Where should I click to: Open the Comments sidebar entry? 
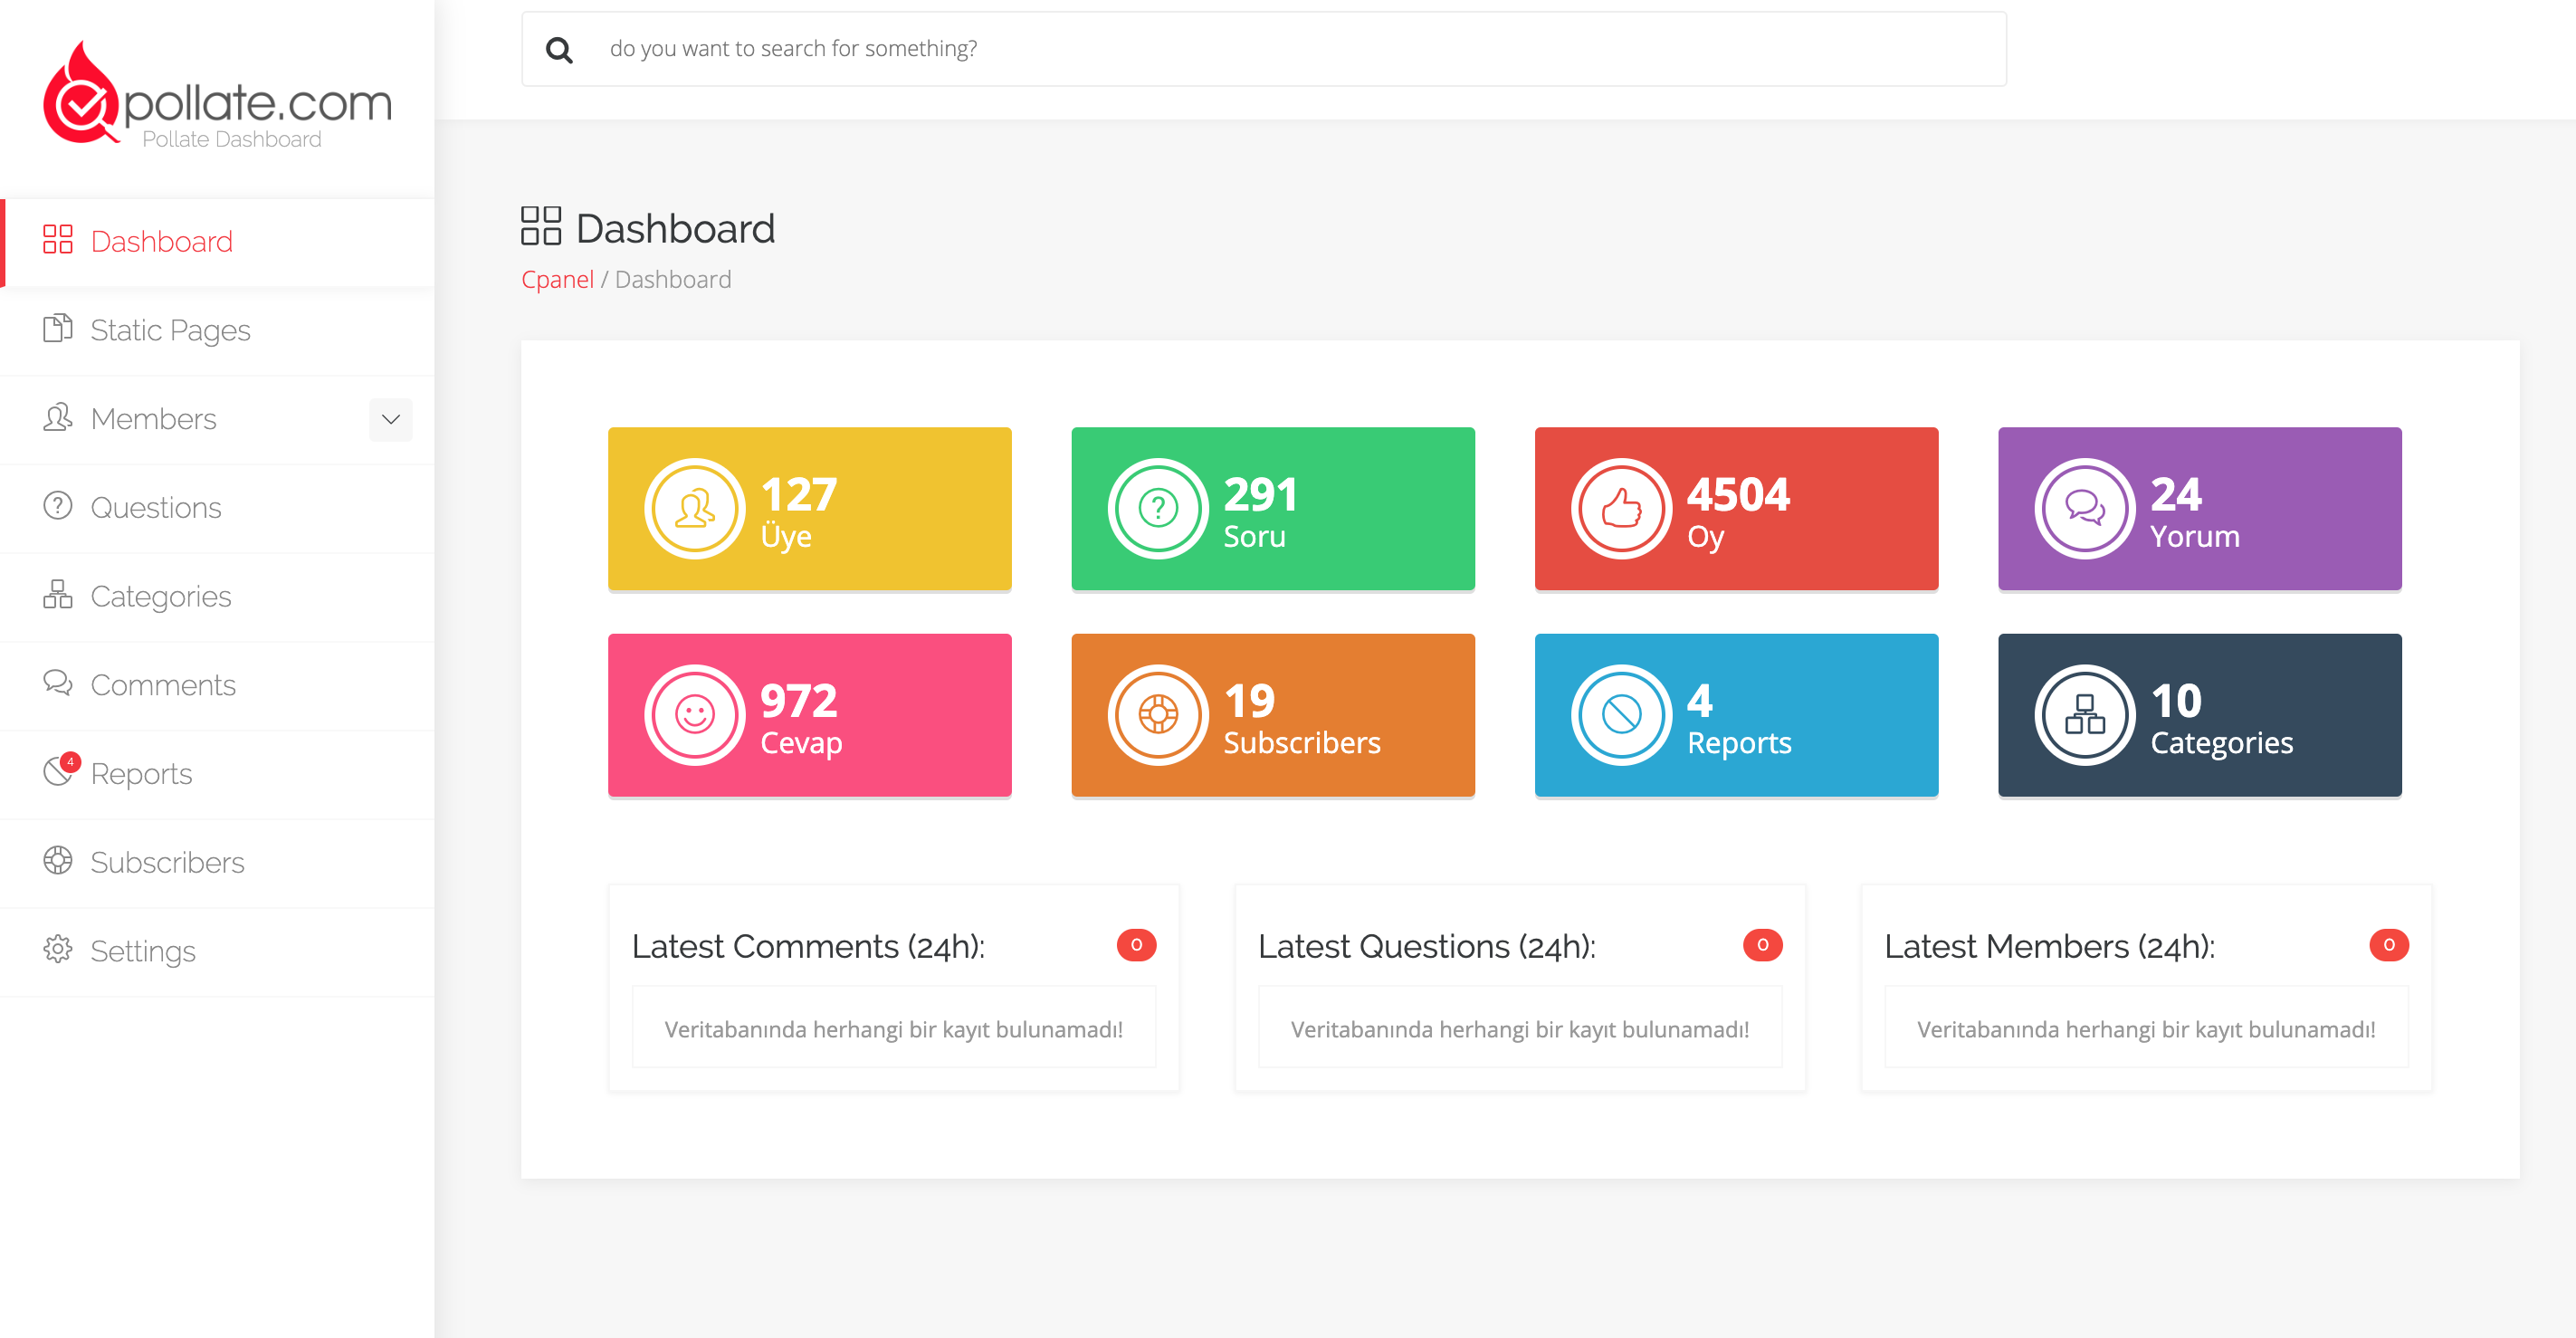tap(161, 684)
